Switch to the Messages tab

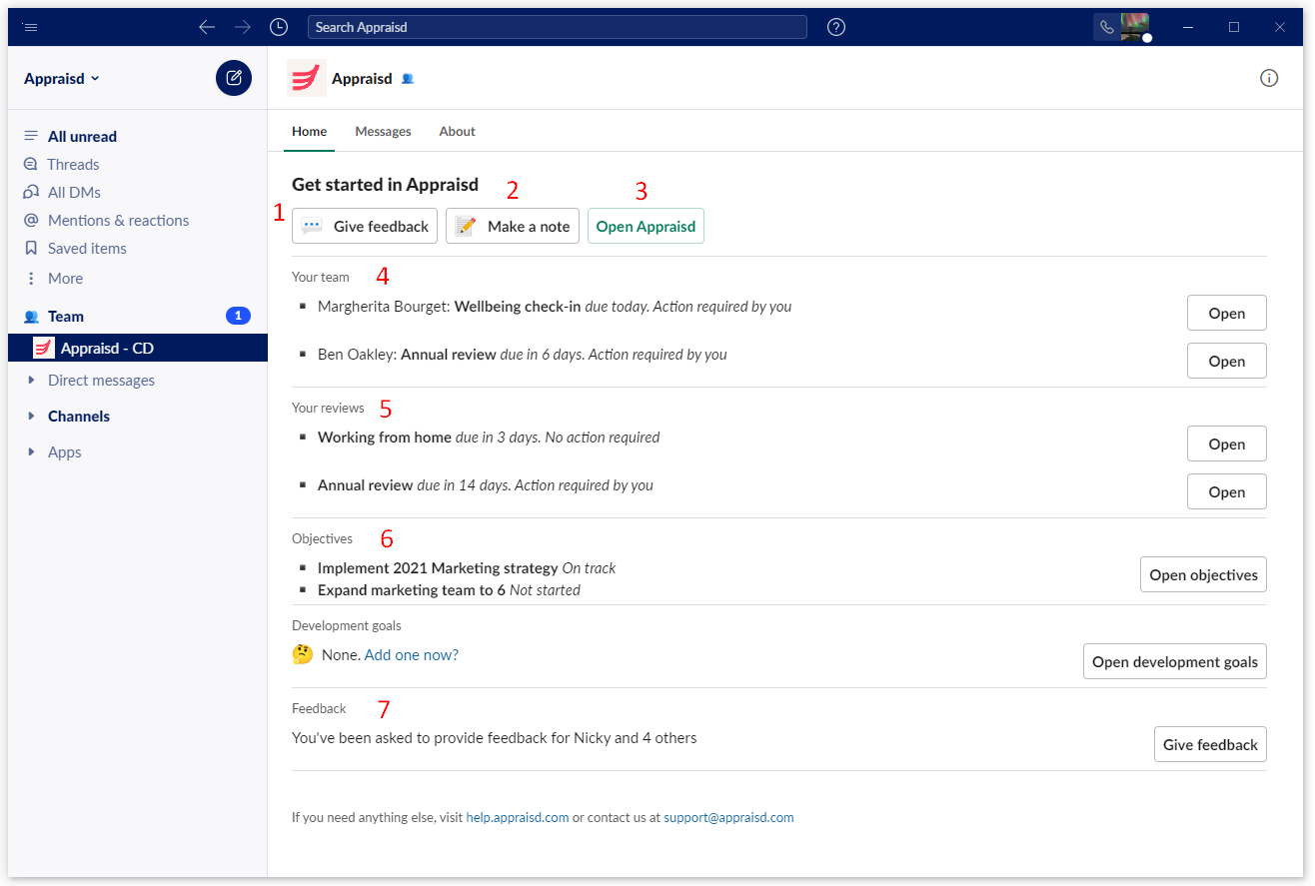(383, 131)
